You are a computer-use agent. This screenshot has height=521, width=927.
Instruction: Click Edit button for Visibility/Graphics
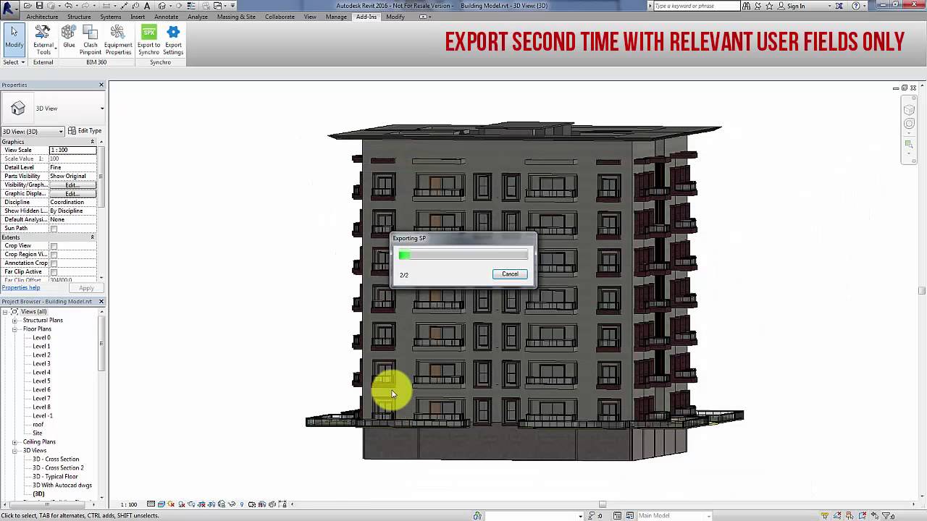[x=72, y=185]
